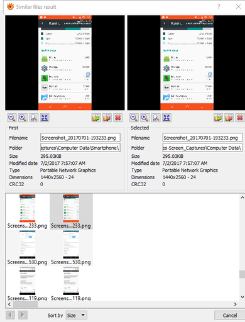Open the Sort by Size dropdown
Viewport: 245px width, 322px height.
(x=77, y=315)
